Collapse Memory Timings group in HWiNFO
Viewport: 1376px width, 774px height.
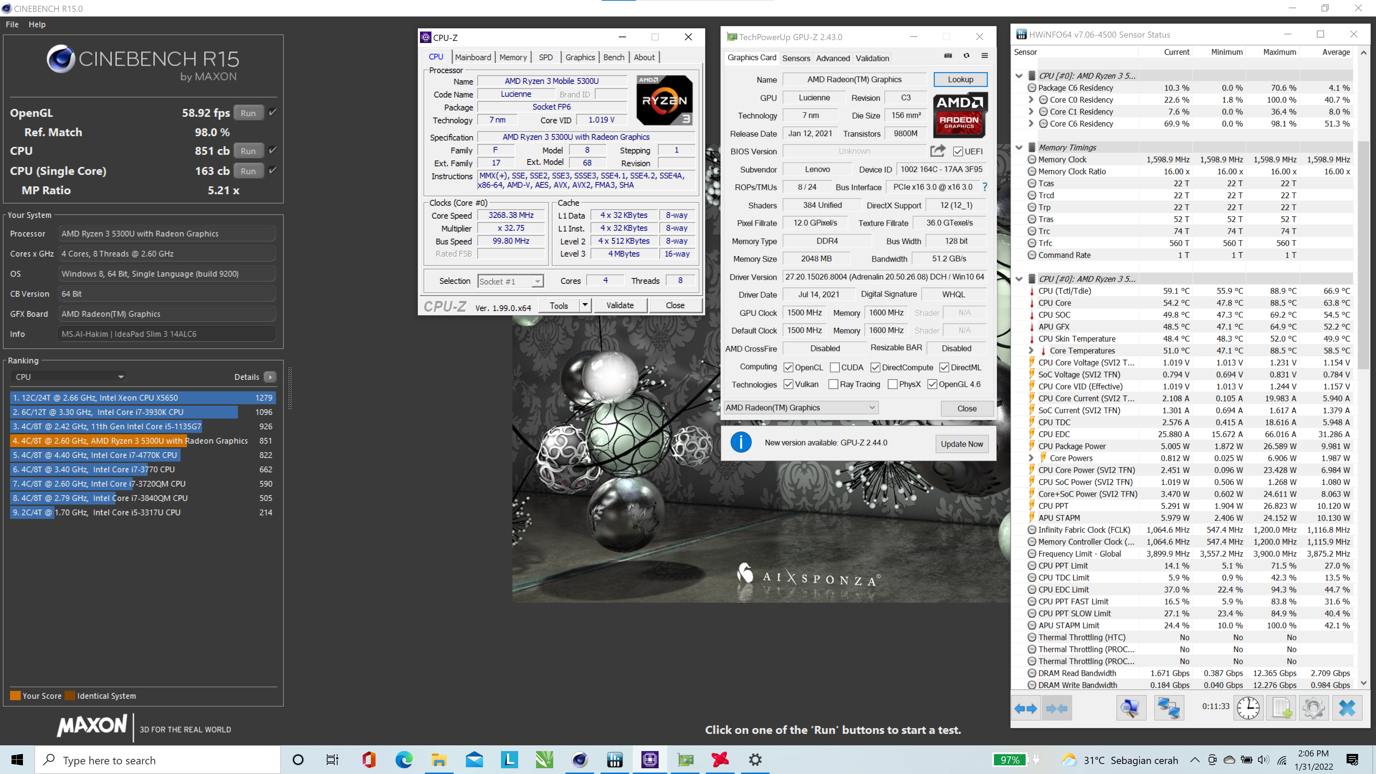1019,147
